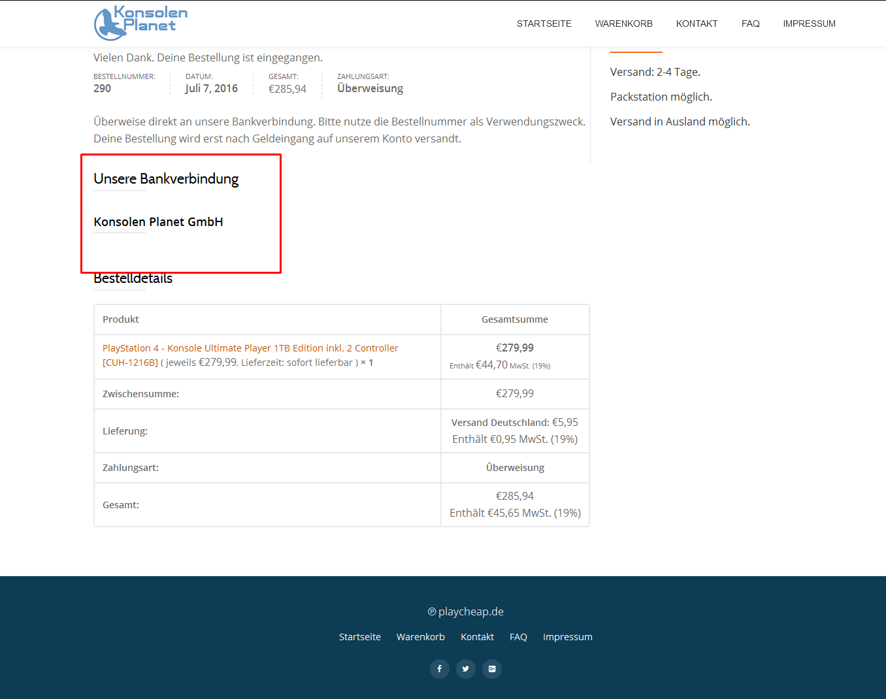Click the footer Kontakt link
Viewport: 886px width, 699px height.
pyautogui.click(x=478, y=637)
